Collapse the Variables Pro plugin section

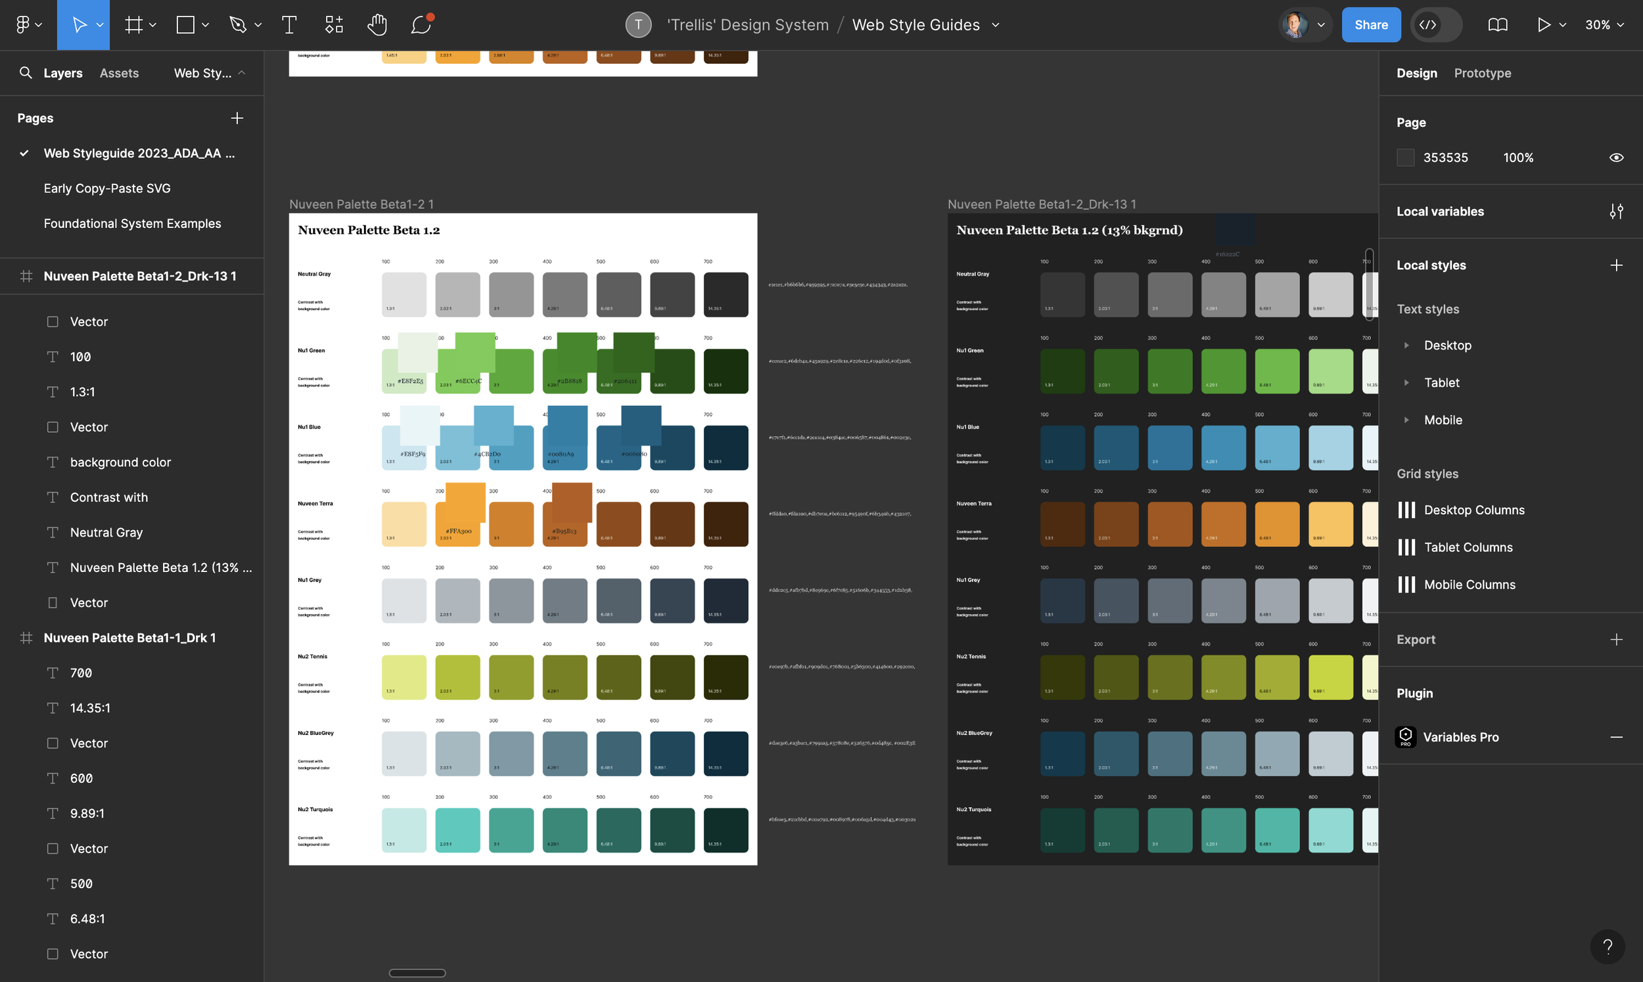1616,736
